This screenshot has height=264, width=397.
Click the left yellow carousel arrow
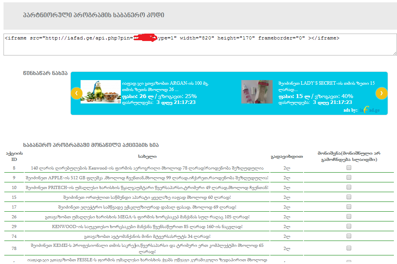point(76,93)
